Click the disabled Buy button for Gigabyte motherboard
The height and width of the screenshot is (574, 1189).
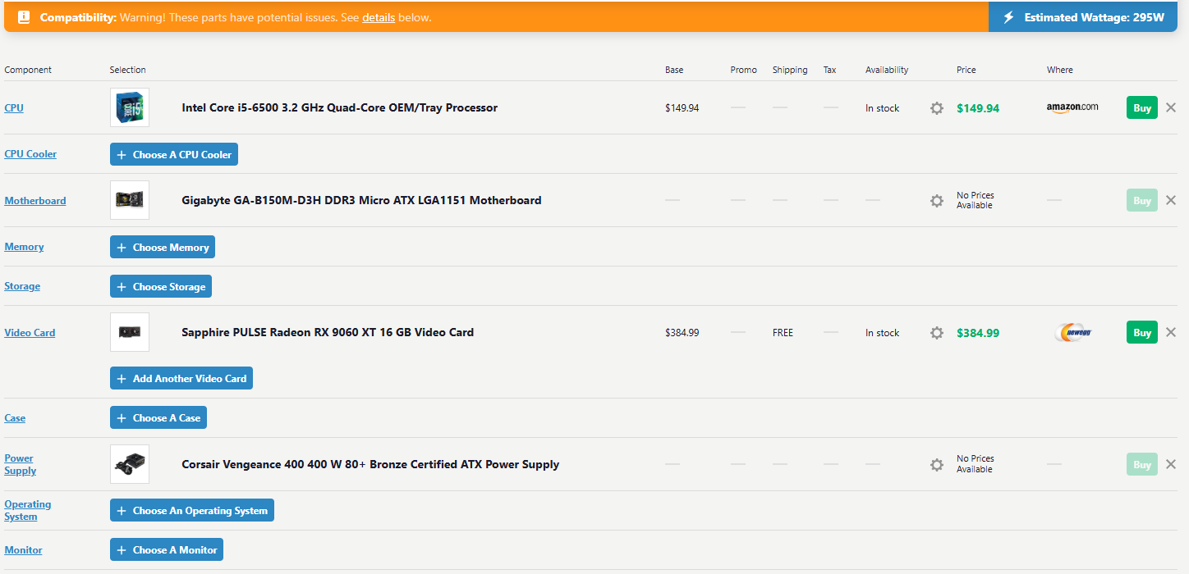click(x=1142, y=200)
